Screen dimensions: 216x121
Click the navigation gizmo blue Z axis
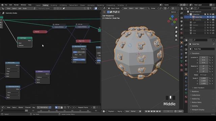(x=172, y=16)
